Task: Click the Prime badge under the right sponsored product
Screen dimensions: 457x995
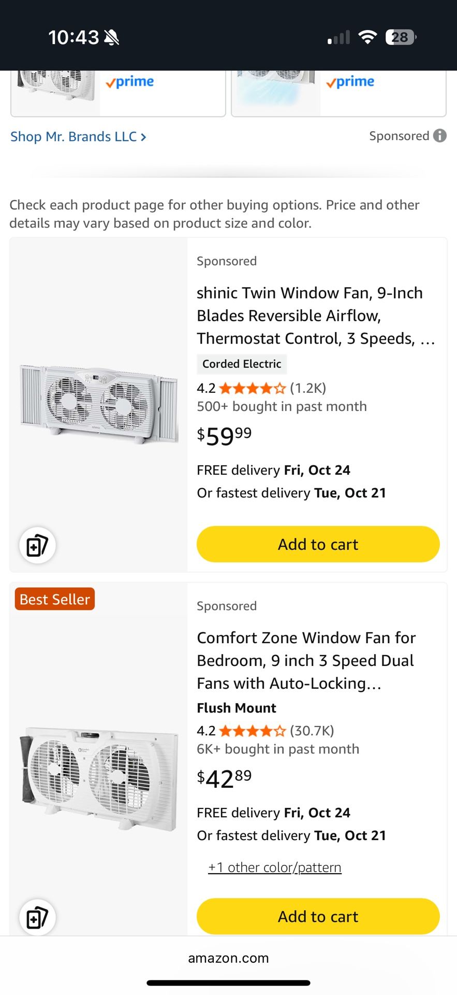Action: 350,81
